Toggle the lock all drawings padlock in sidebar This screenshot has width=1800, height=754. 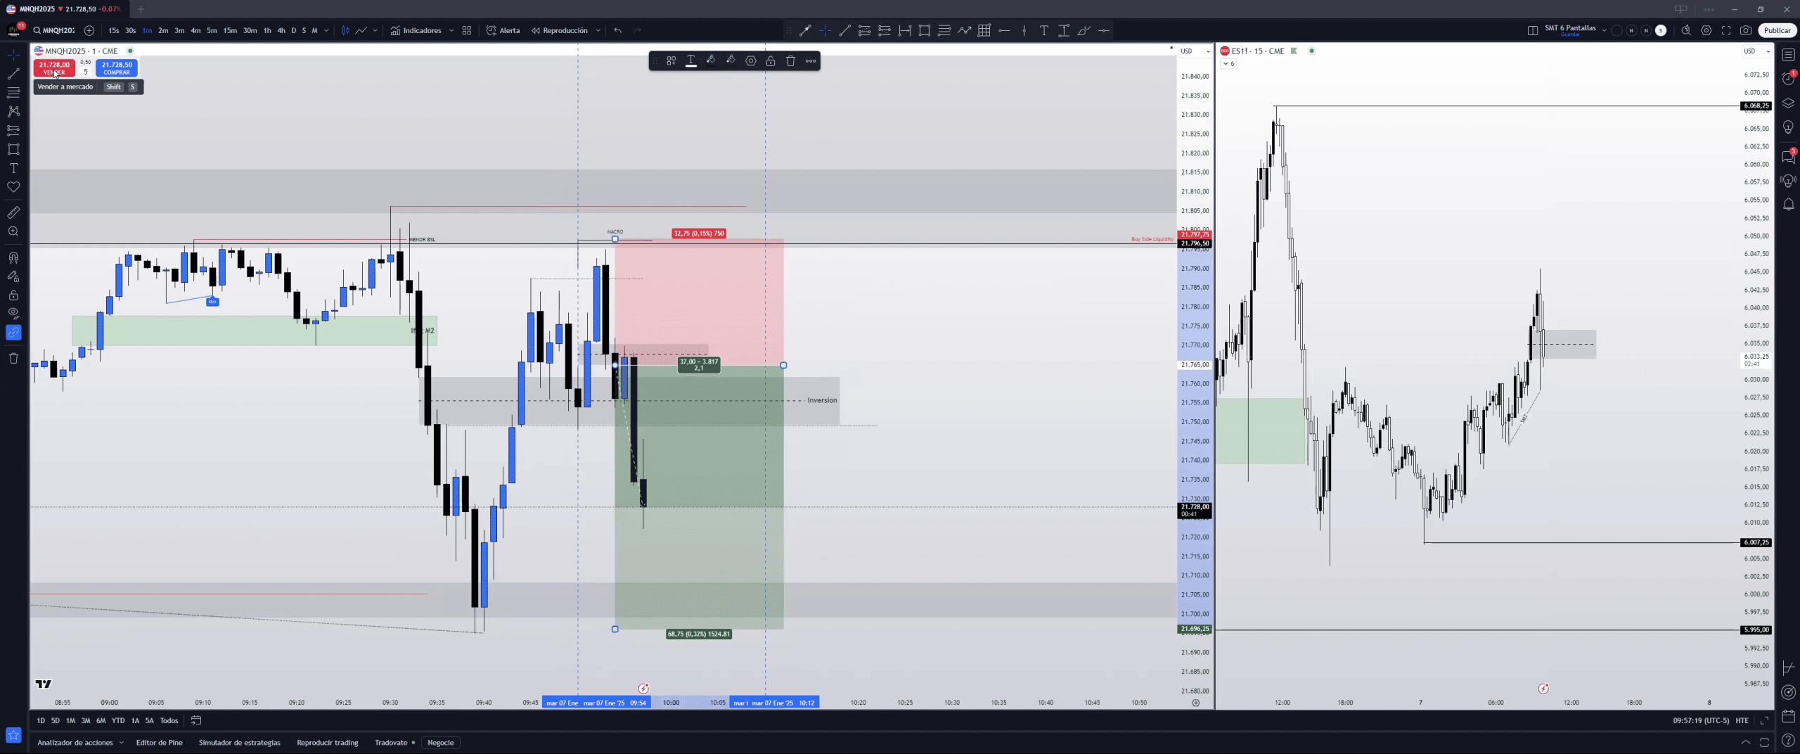click(x=13, y=295)
